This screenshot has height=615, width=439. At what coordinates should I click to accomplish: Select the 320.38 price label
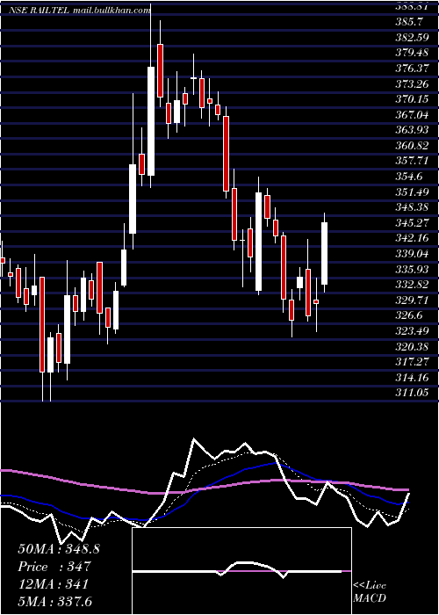click(x=412, y=346)
